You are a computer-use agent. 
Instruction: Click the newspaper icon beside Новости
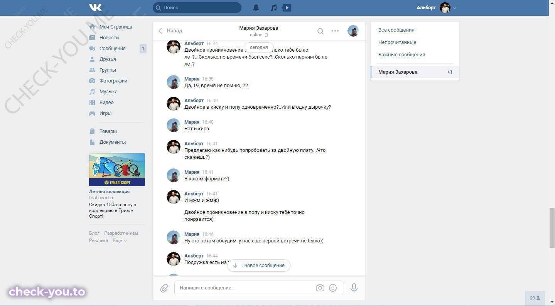click(x=92, y=38)
